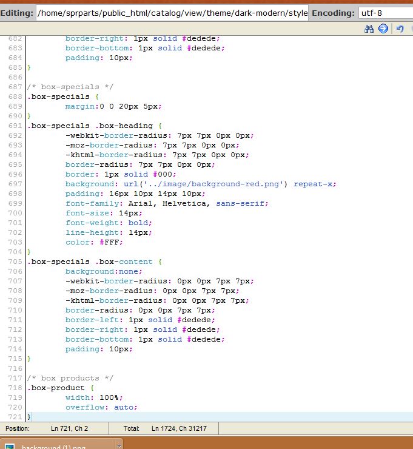Click the 'font-weight: bold;' line
This screenshot has height=449, width=413.
coord(108,223)
